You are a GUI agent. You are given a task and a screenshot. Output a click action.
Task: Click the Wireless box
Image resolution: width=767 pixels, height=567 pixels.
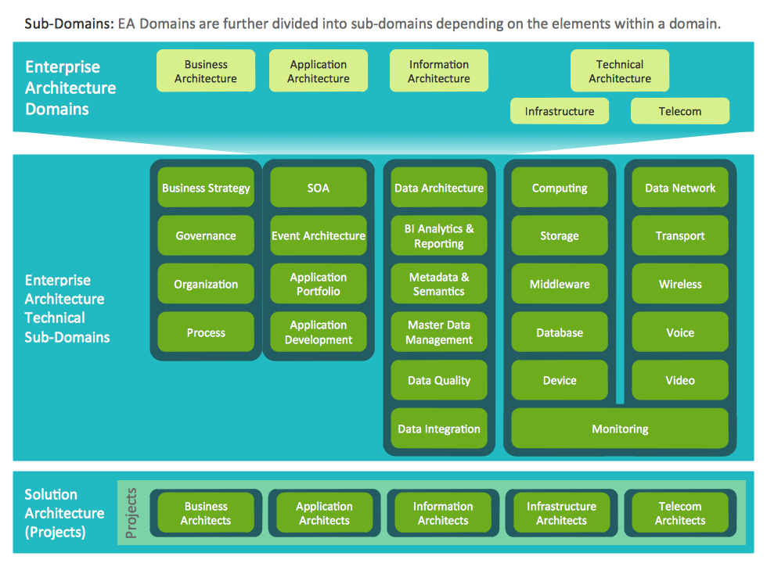[x=680, y=284]
